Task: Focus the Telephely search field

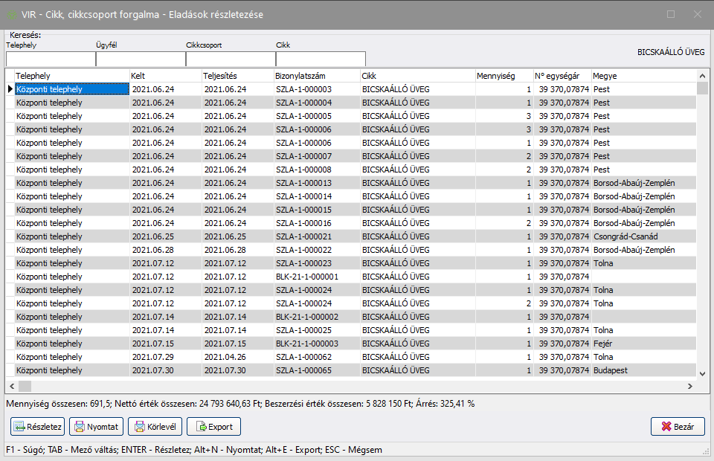Action: pyautogui.click(x=50, y=59)
